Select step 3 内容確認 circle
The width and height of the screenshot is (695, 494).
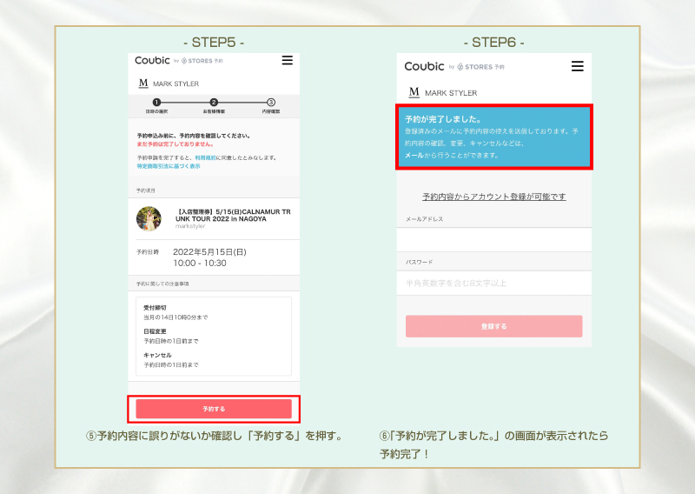[x=271, y=103]
